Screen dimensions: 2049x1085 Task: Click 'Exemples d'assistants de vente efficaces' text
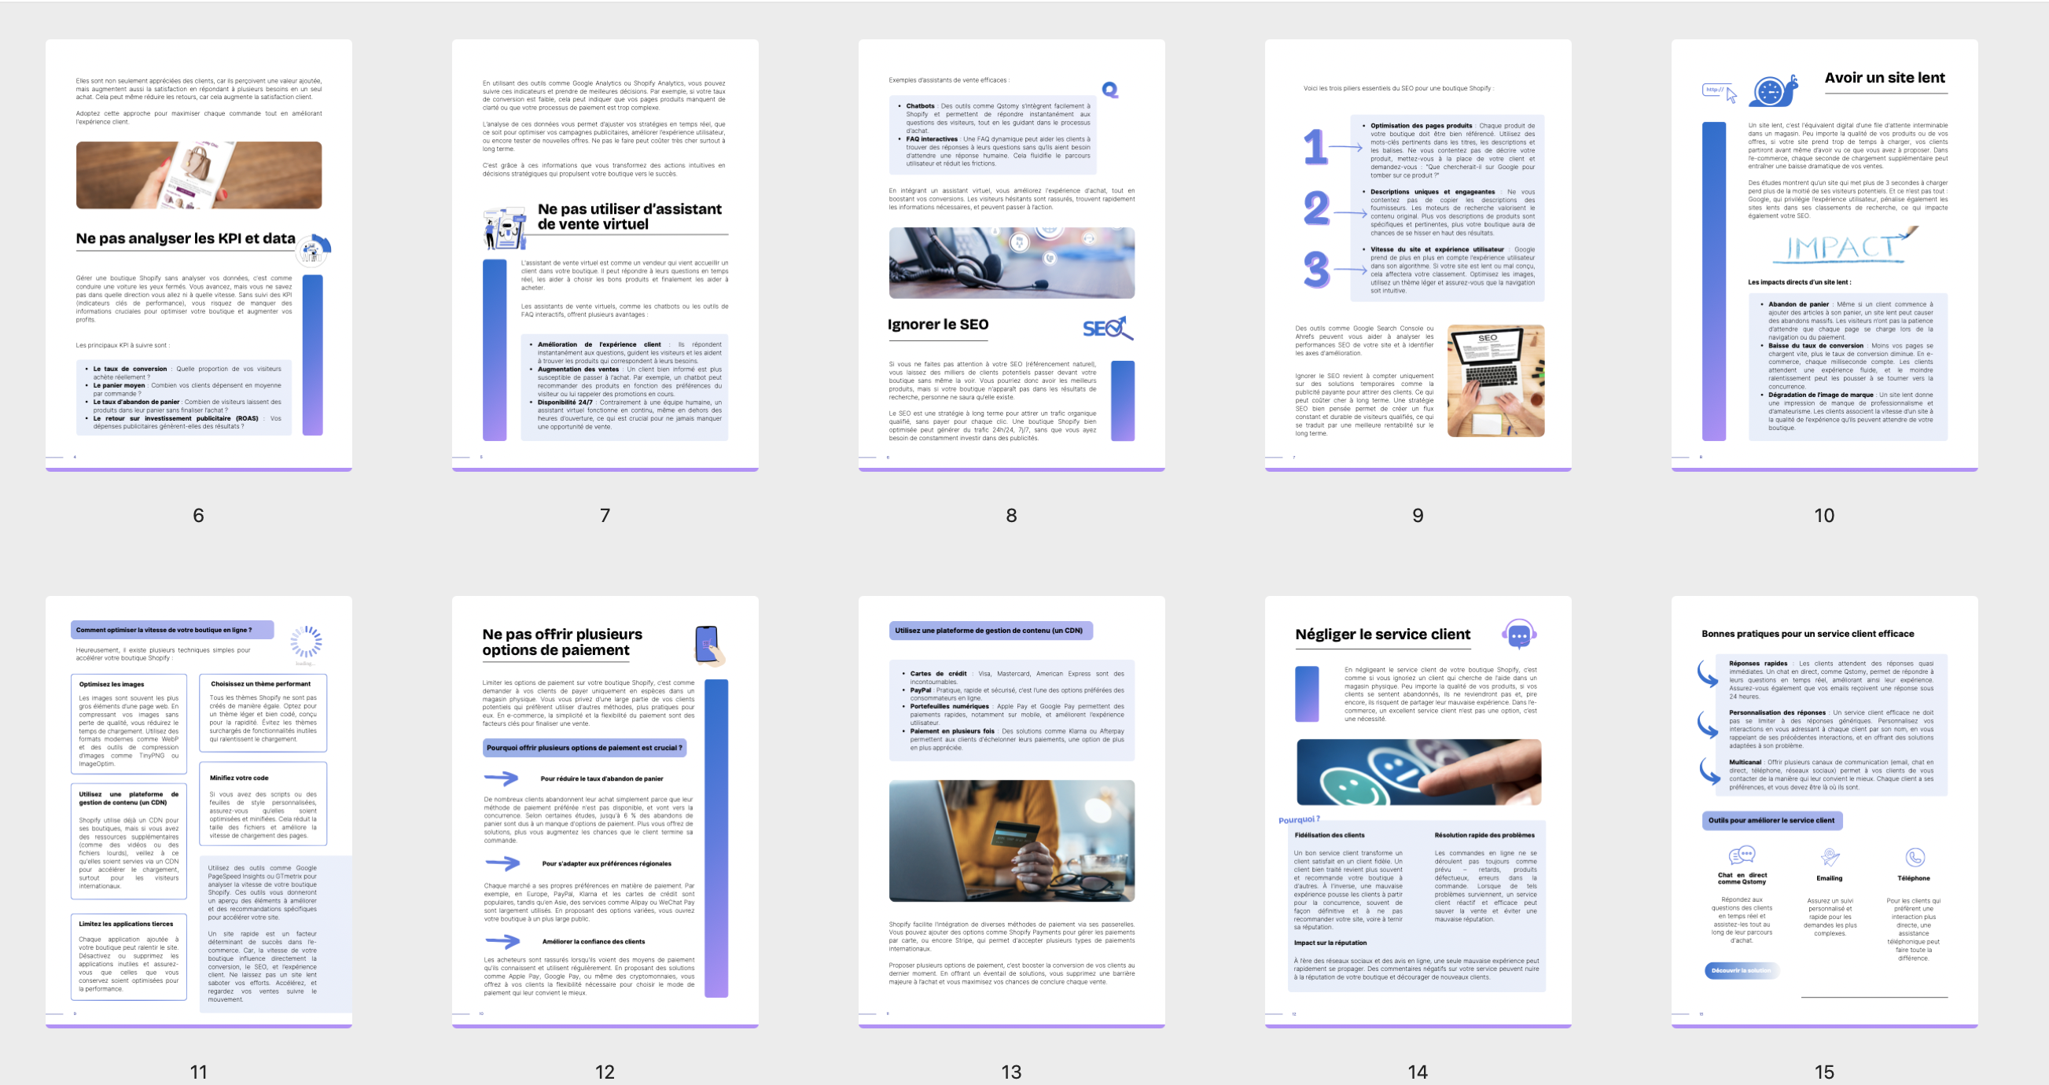pos(949,80)
